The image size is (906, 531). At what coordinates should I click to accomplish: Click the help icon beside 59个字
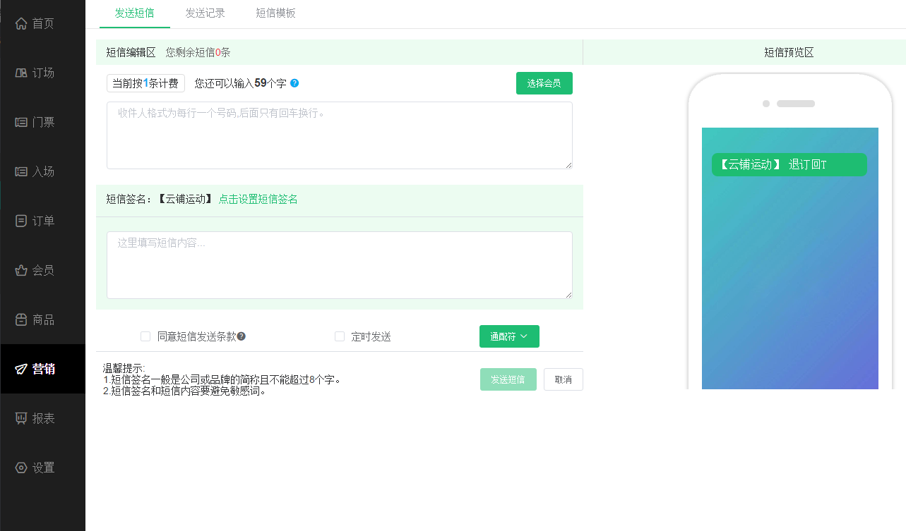tap(294, 83)
